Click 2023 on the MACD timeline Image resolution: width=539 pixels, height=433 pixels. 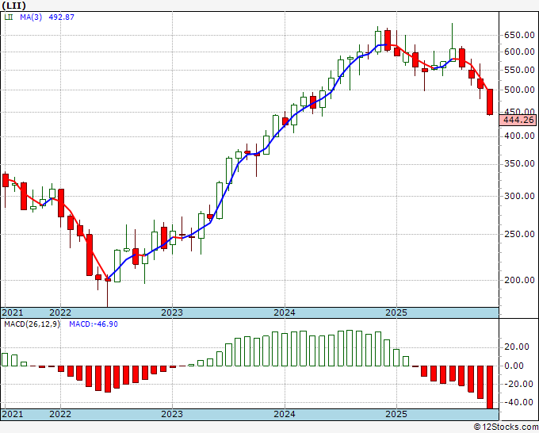[172, 414]
